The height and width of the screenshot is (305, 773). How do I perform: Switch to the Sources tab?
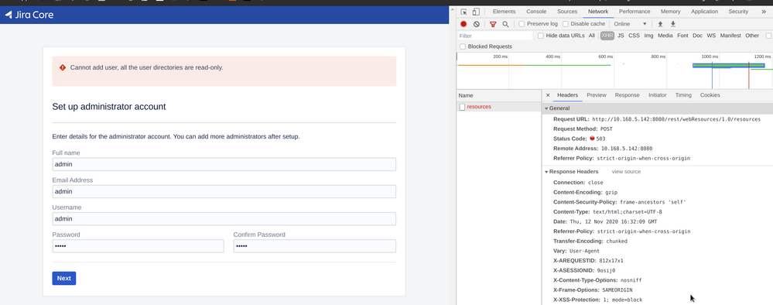click(567, 12)
